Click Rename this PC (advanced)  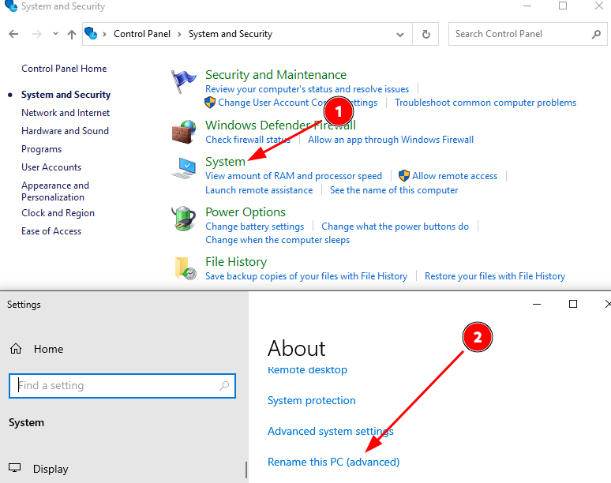coord(334,462)
